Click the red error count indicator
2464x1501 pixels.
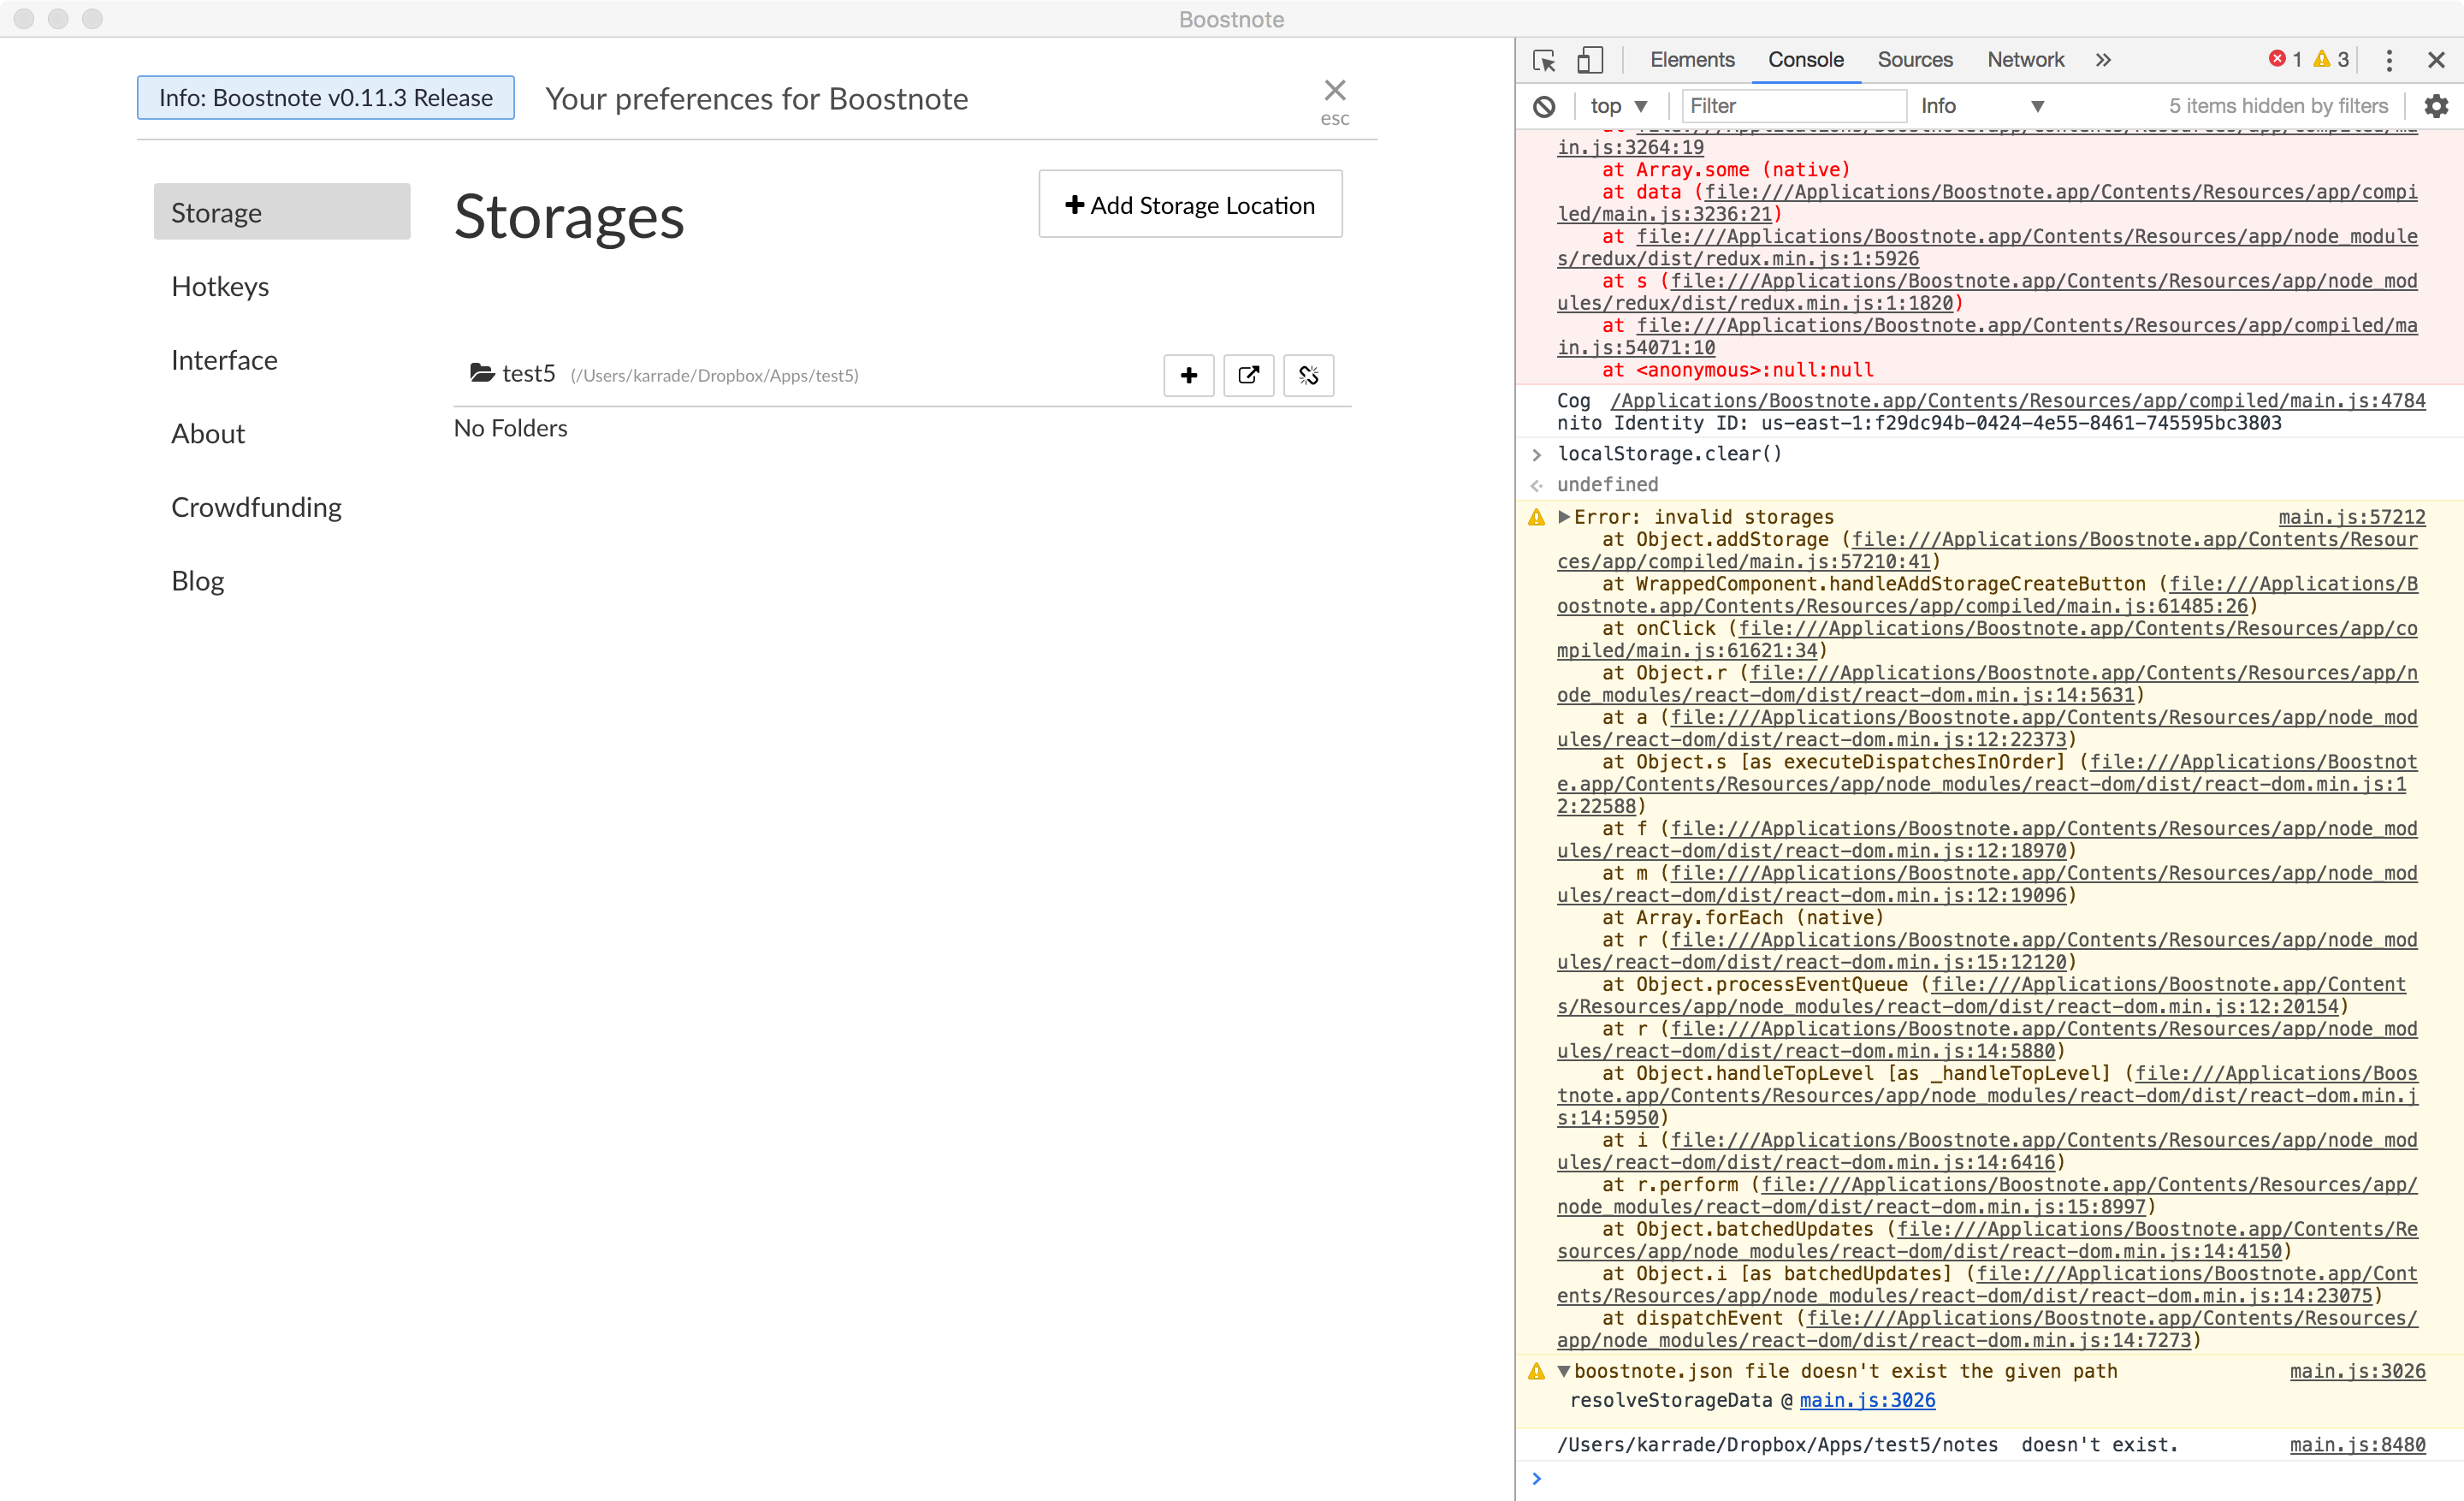pyautogui.click(x=2285, y=59)
